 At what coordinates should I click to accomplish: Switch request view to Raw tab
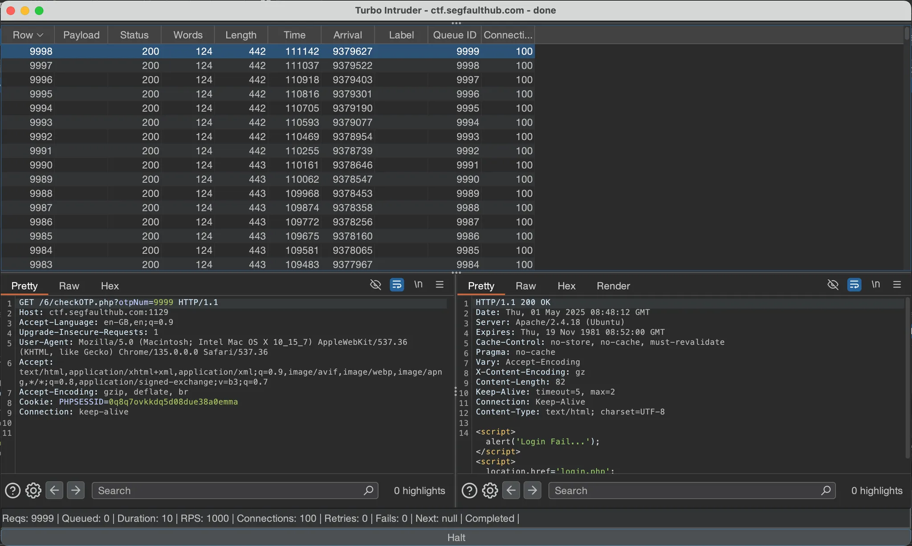tap(69, 286)
